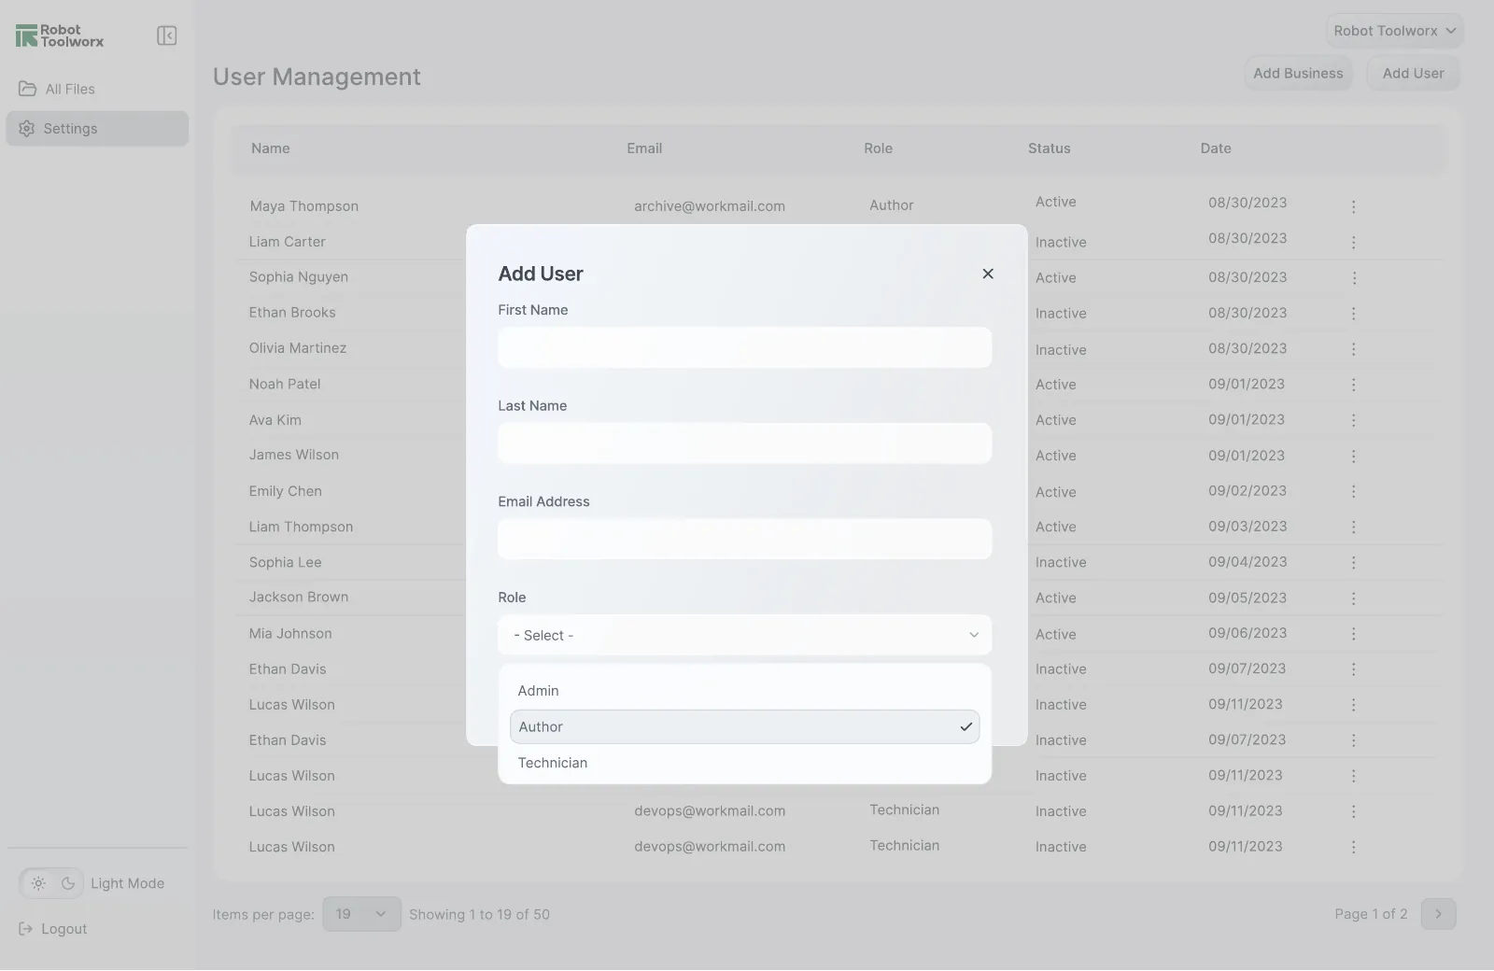Open the three-dot menu for Sophia Nguyen
This screenshot has height=971, width=1494.
click(1353, 277)
